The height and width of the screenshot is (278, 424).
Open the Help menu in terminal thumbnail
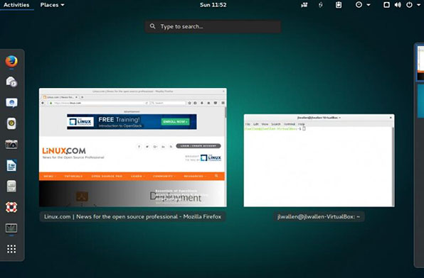click(301, 124)
